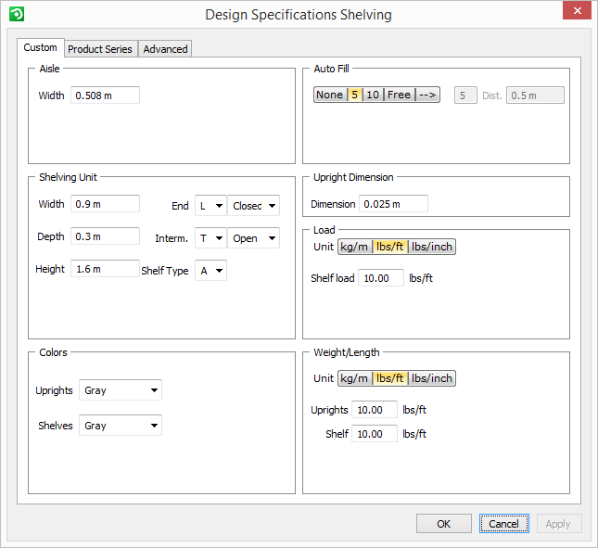This screenshot has width=598, height=548.
Task: Select the Free auto fill option
Action: tap(399, 95)
